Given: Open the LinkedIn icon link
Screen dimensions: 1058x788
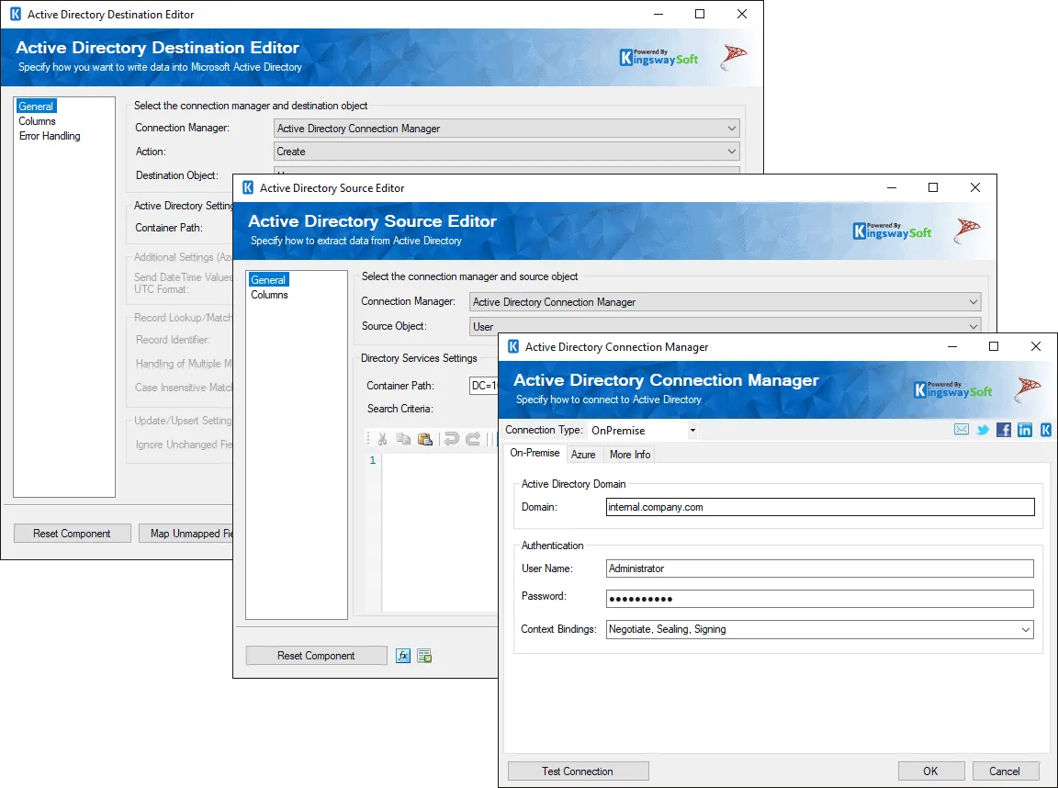Looking at the screenshot, I should [1025, 430].
